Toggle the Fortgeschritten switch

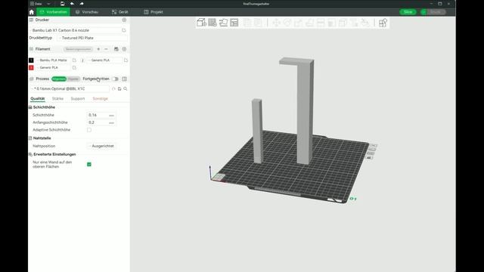(115, 79)
